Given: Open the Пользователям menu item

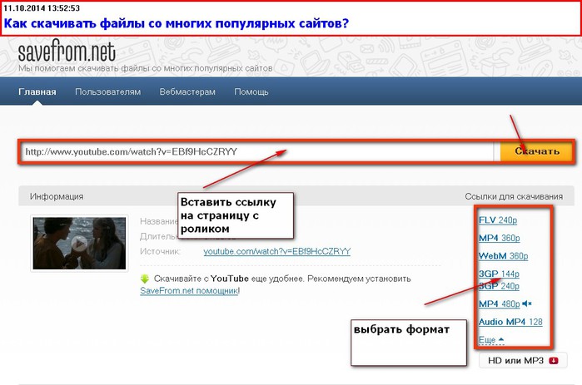Looking at the screenshot, I should [x=107, y=92].
